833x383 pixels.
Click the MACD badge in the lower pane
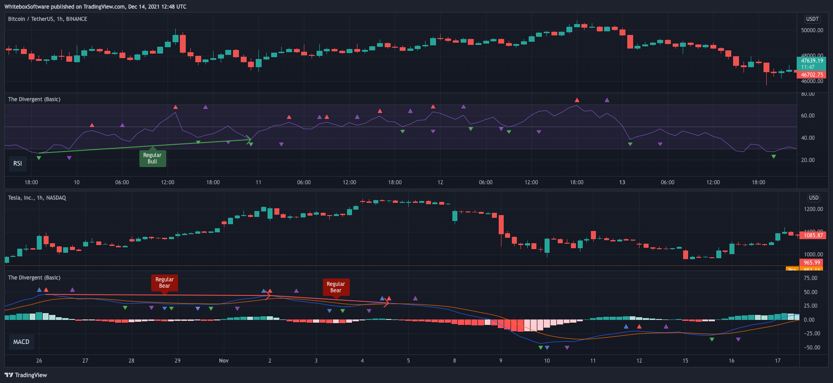tap(21, 342)
